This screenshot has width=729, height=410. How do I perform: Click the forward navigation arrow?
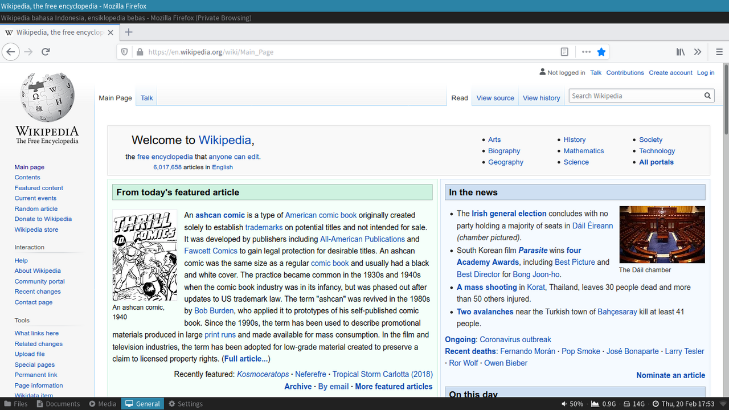pos(28,52)
